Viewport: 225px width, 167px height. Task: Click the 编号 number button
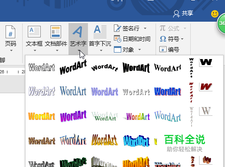point(169,49)
